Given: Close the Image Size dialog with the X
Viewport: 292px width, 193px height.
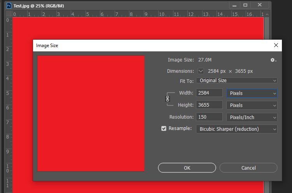Looking at the screenshot, I should click(x=276, y=45).
